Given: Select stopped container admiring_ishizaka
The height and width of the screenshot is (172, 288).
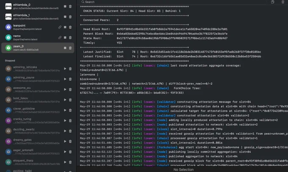Looking at the screenshot, I should (38, 68).
